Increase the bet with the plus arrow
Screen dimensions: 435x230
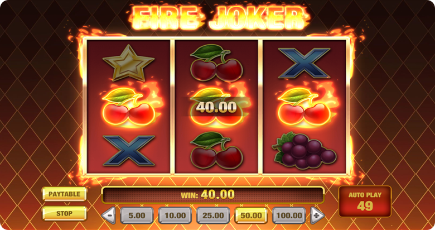coord(317,215)
